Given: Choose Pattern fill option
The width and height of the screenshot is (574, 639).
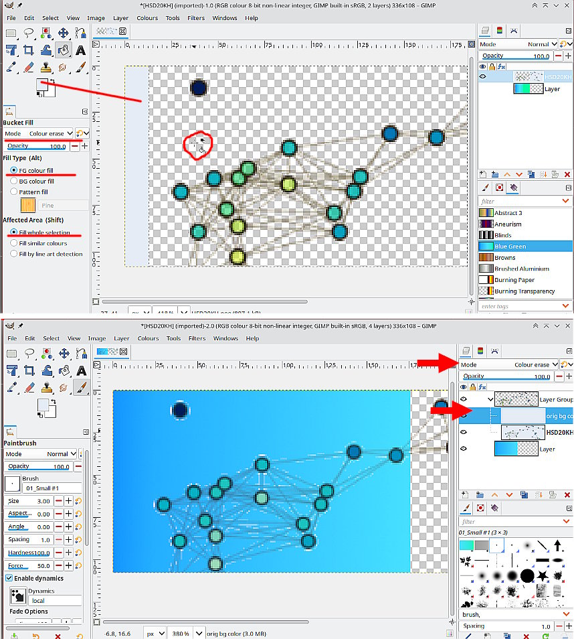Looking at the screenshot, I should coord(14,192).
